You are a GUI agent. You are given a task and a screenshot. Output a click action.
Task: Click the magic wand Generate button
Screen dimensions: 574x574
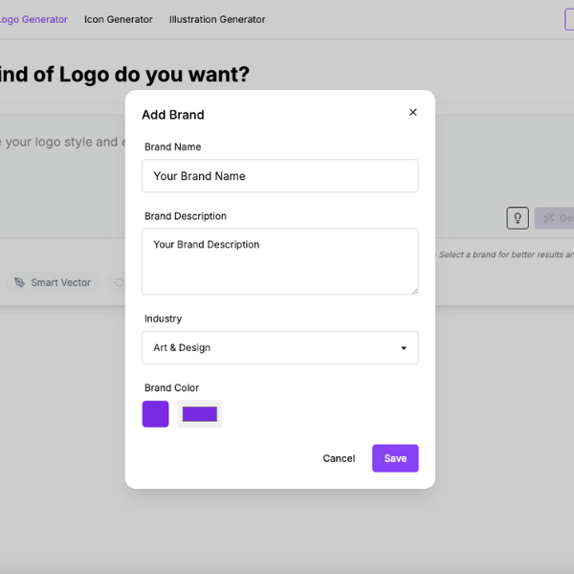point(554,218)
